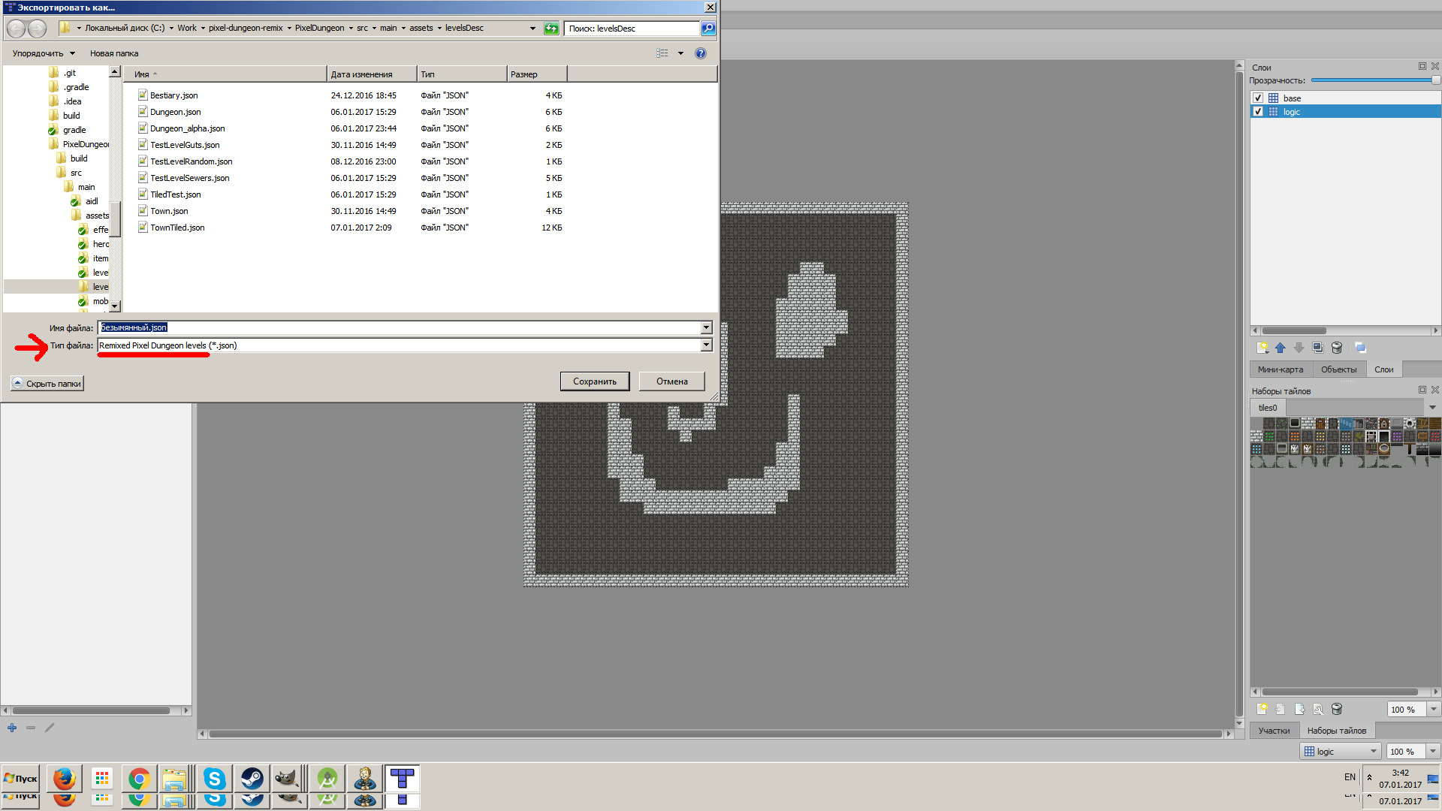Image resolution: width=1442 pixels, height=811 pixels.
Task: Click the new tileset icon
Action: pos(1262,710)
